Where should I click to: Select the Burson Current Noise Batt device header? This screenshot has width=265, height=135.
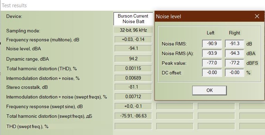coord(133,19)
